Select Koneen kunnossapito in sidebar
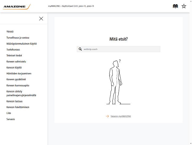Image resolution: width=192 pixels, height=145 pixels. [x=18, y=85]
